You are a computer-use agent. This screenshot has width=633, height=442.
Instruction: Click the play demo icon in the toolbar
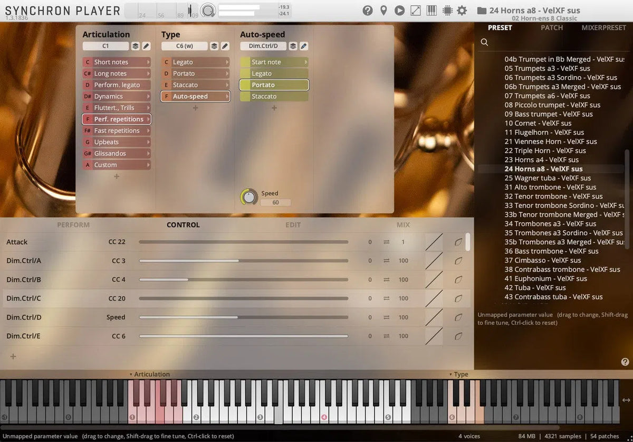(x=399, y=10)
